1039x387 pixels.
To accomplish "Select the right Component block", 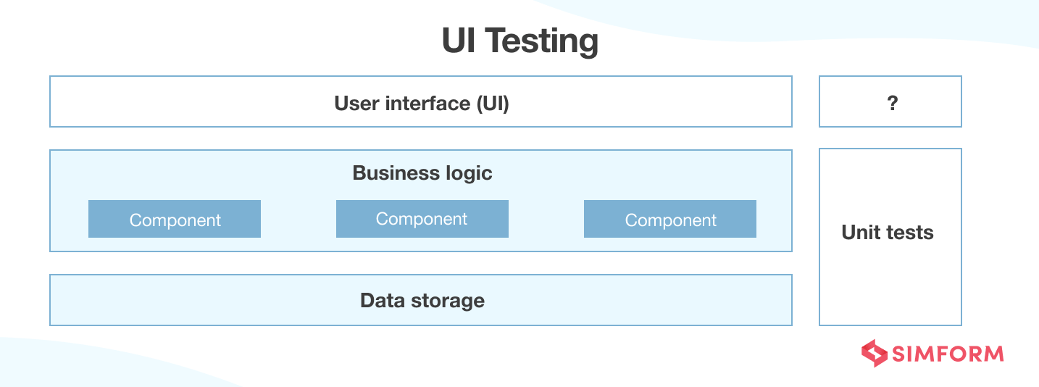I will [670, 220].
